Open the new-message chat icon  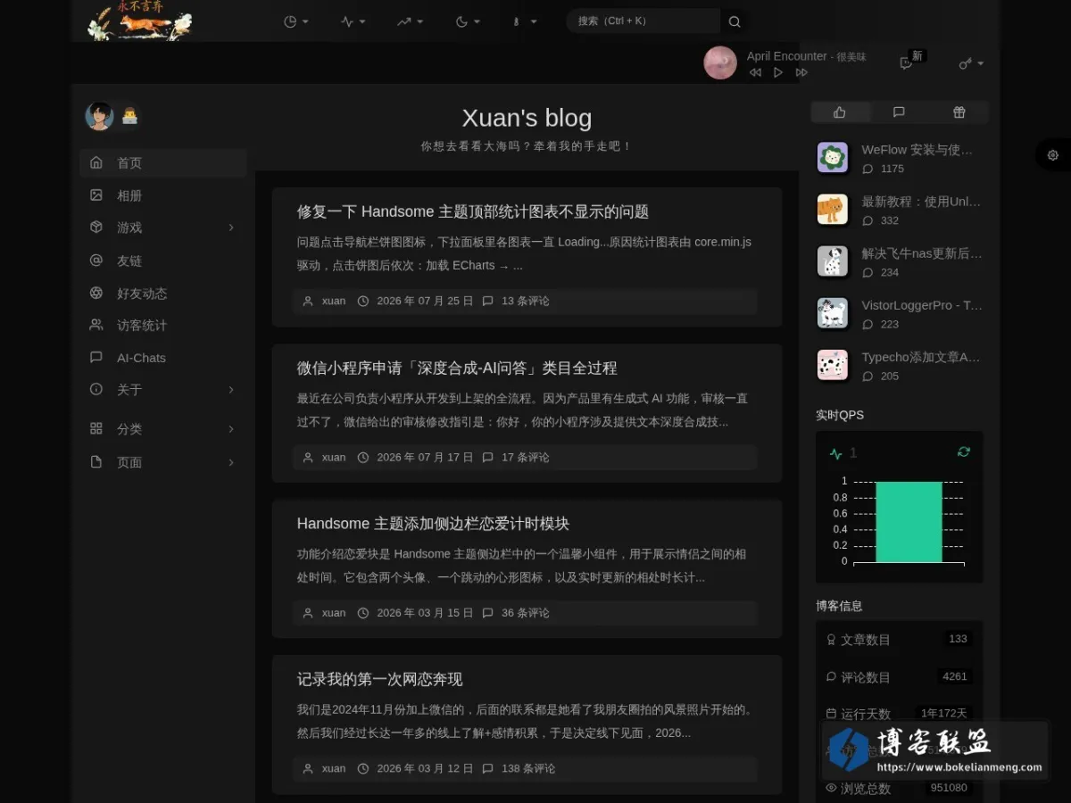tap(906, 63)
